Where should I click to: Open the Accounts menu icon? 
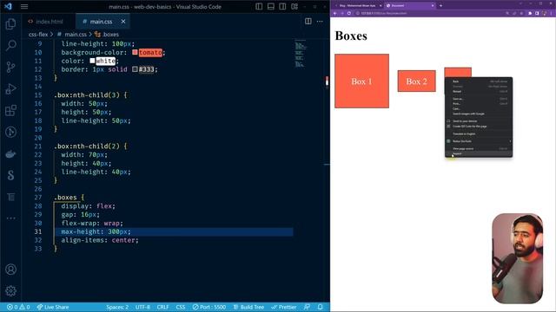[x=10, y=270]
